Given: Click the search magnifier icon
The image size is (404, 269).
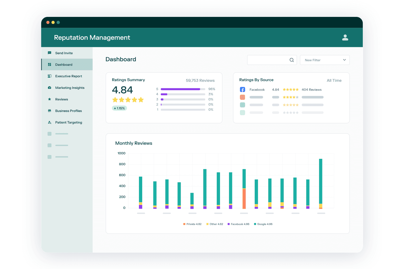Looking at the screenshot, I should click(292, 60).
